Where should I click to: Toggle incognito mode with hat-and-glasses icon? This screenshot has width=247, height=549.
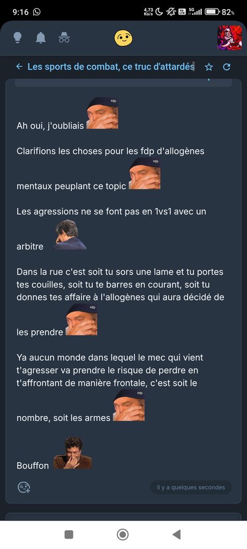tap(64, 38)
